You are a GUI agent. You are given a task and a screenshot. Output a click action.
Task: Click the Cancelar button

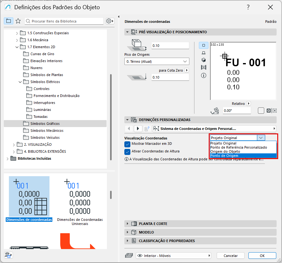tap(230, 256)
